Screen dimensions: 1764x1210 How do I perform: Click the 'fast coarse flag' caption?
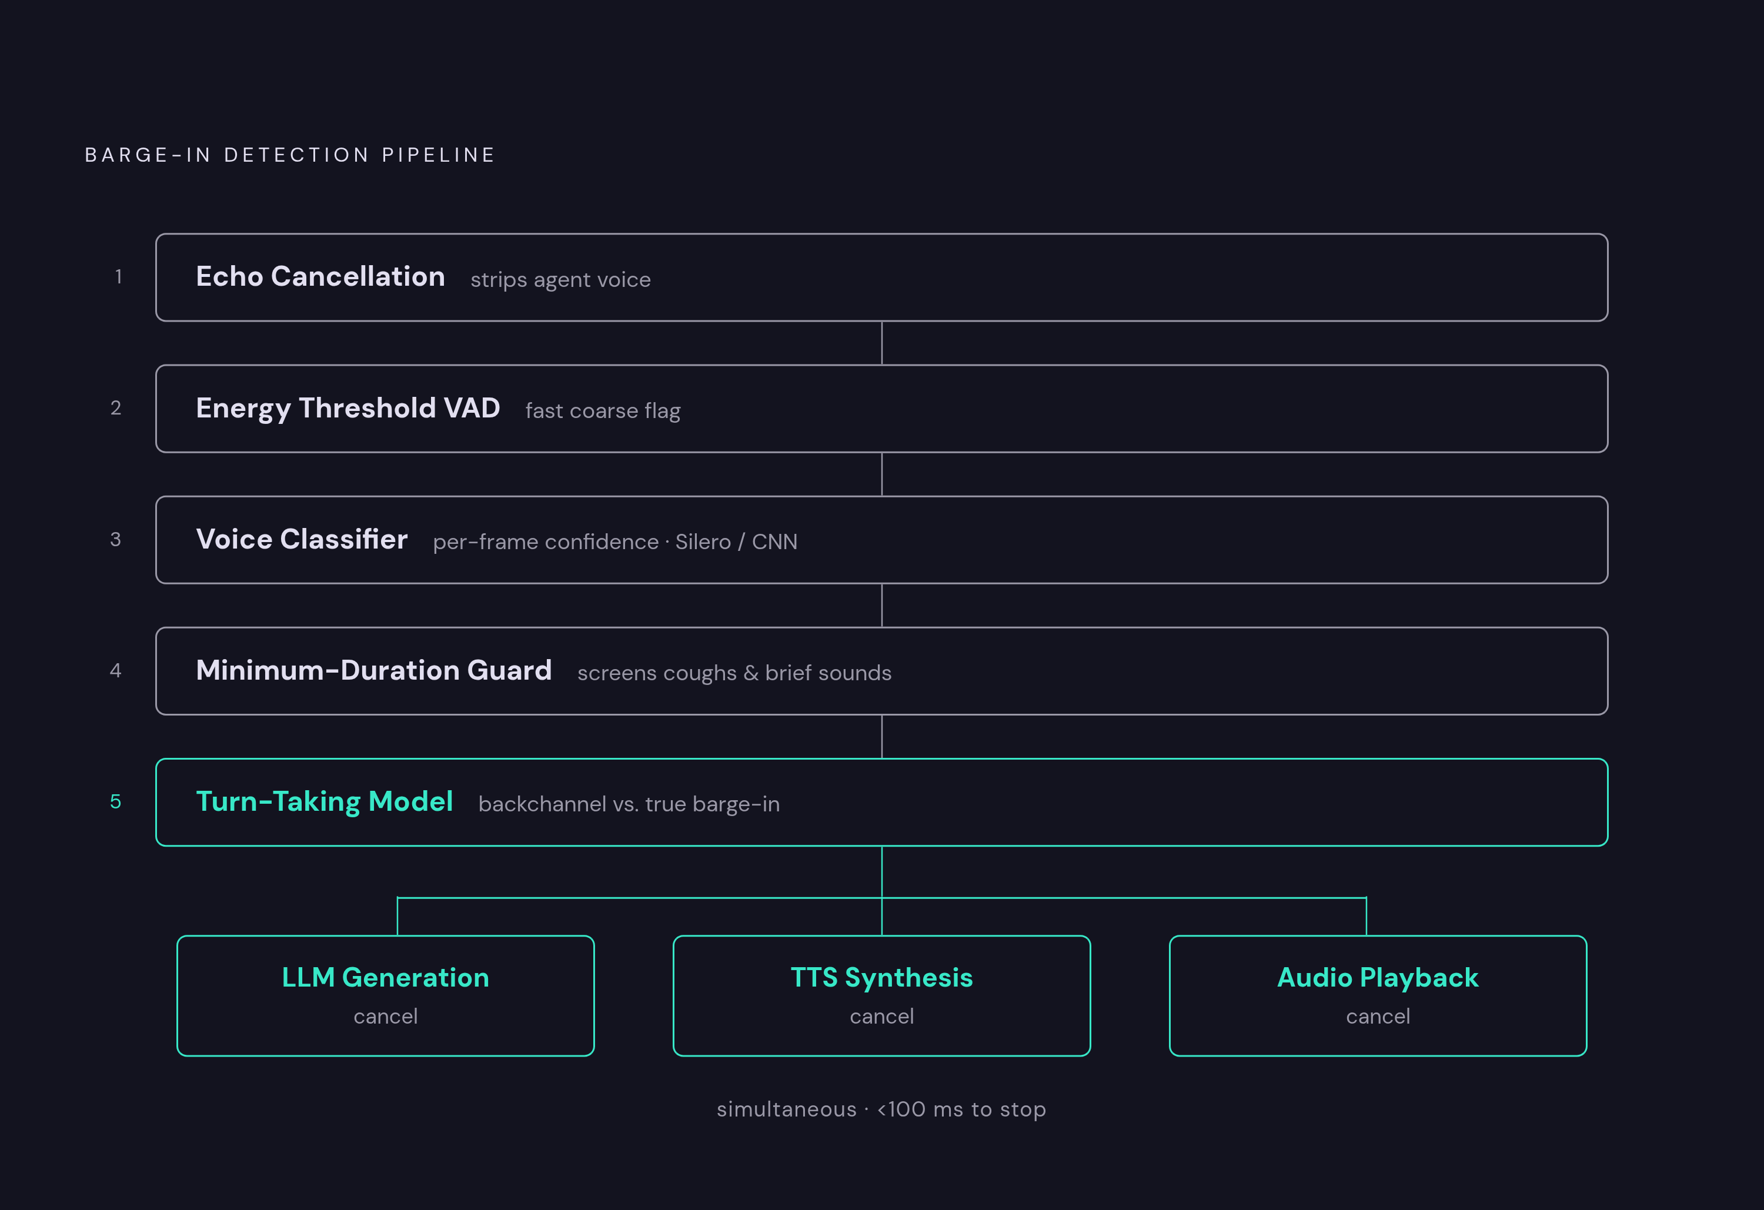pos(603,410)
